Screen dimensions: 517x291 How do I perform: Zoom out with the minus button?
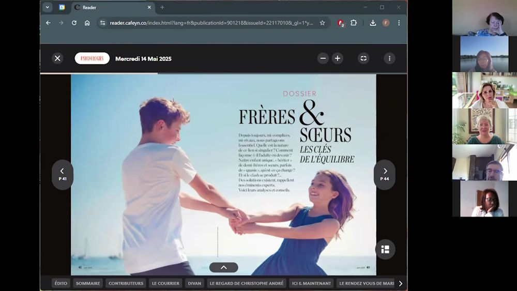point(323,58)
